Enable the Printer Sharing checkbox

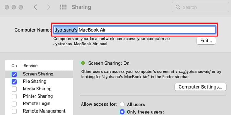(14, 97)
